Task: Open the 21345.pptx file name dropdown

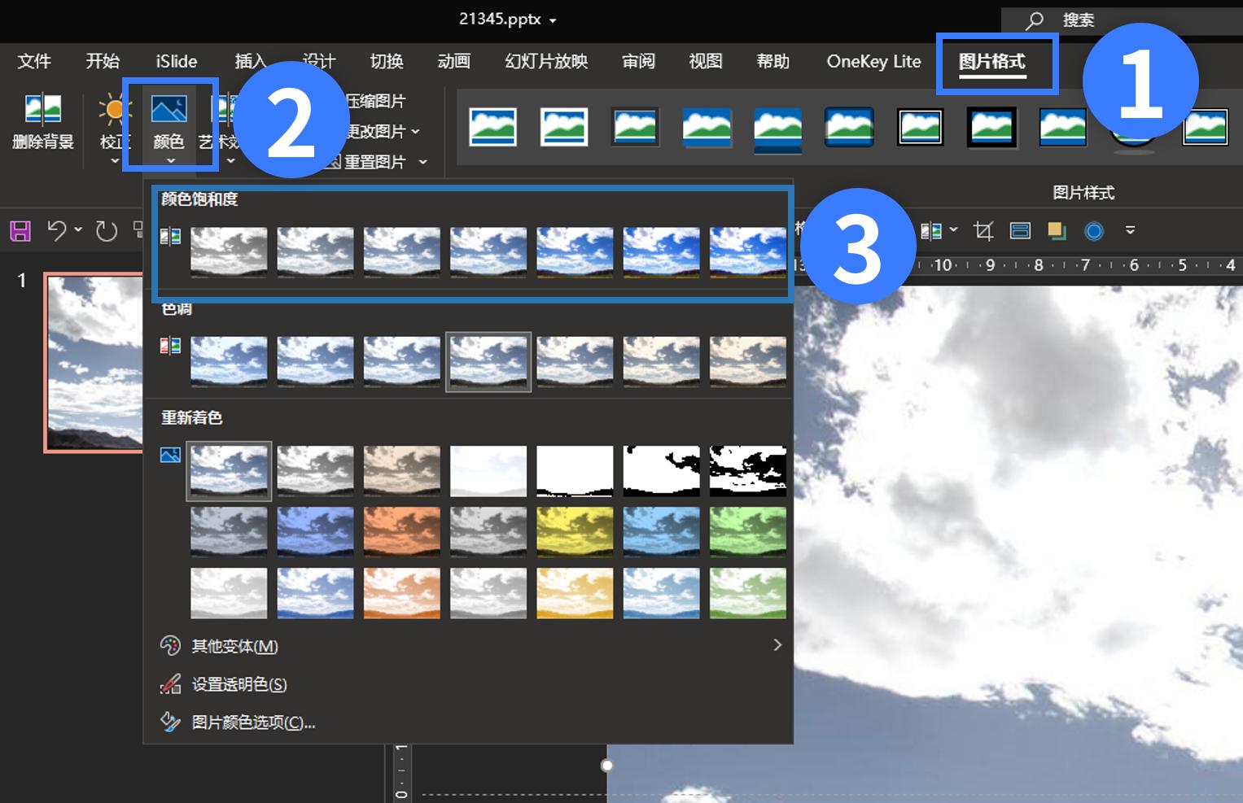Action: point(553,20)
